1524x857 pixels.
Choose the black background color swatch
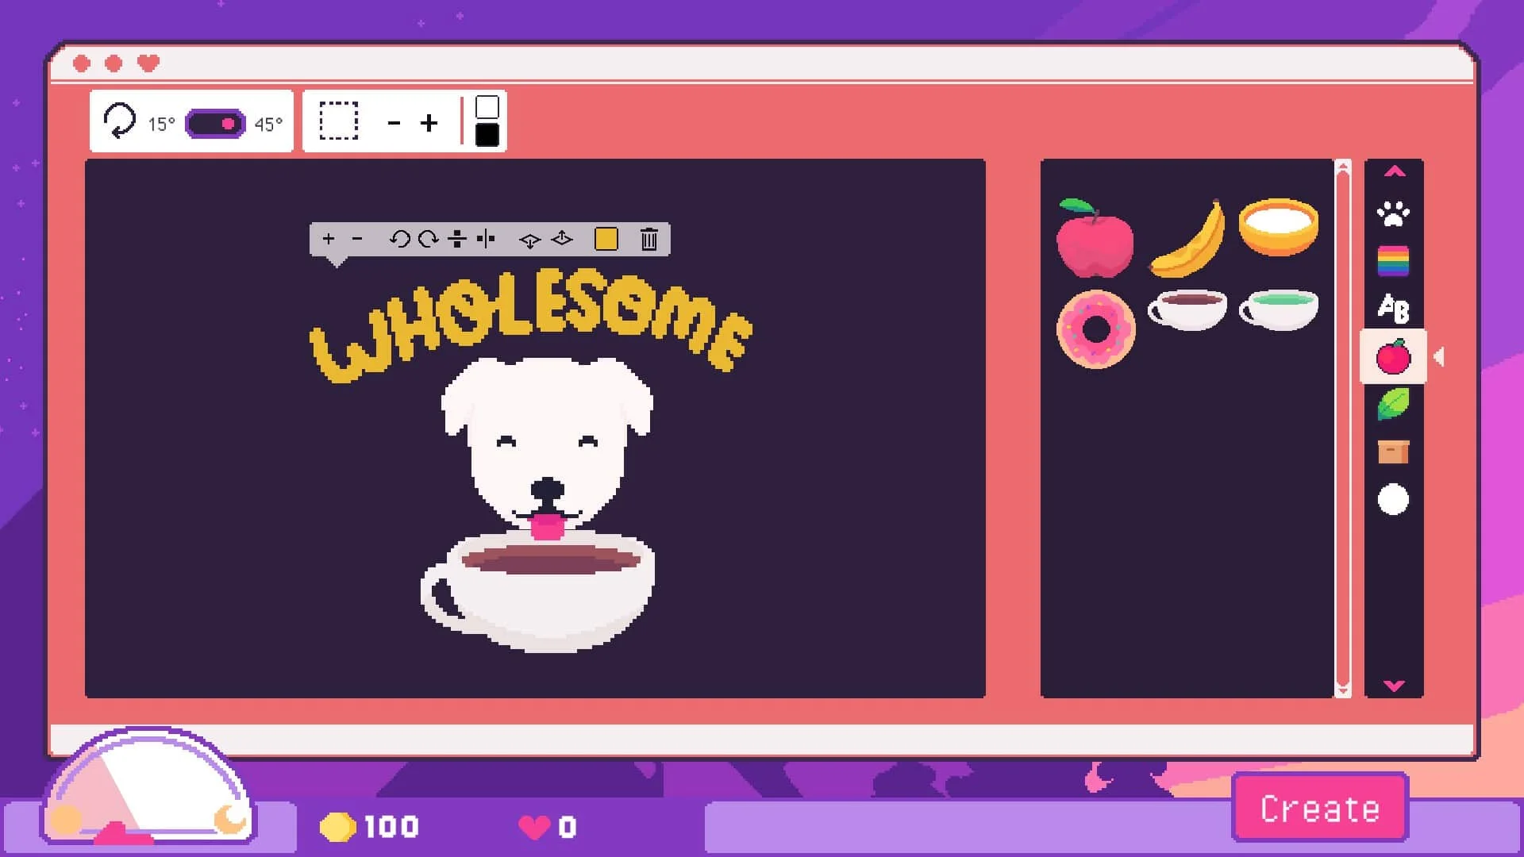[487, 135]
